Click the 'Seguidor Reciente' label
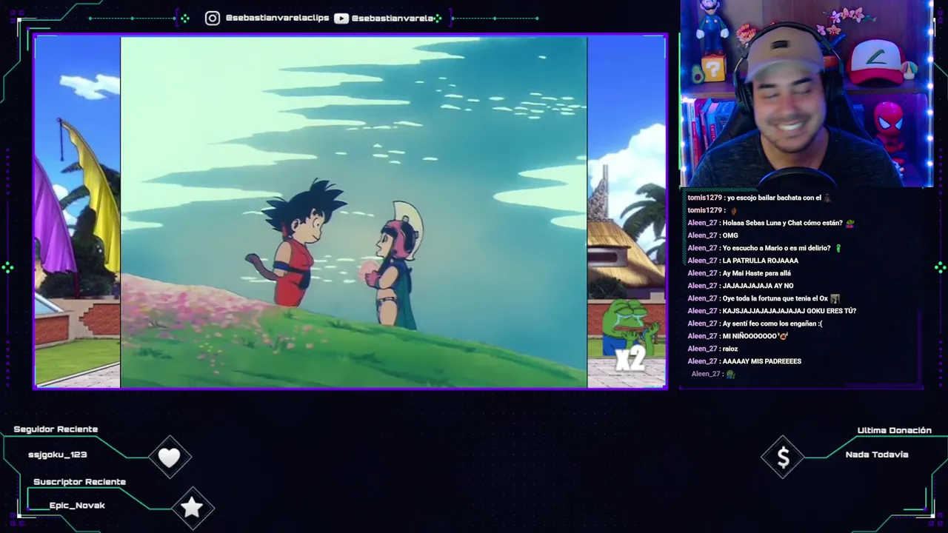Image resolution: width=948 pixels, height=533 pixels. pos(56,429)
